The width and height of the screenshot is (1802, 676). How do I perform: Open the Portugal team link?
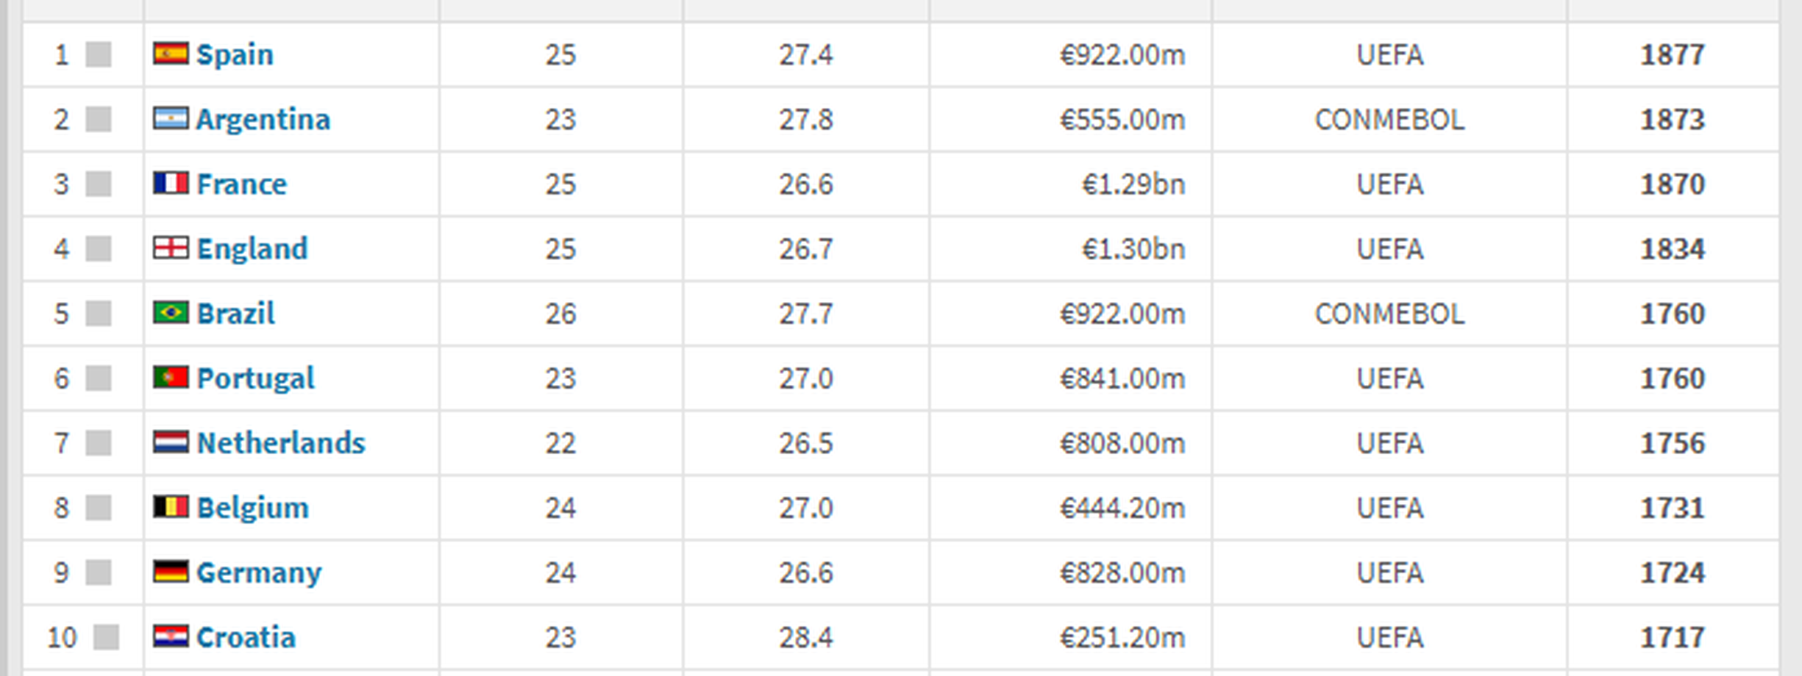point(256,378)
